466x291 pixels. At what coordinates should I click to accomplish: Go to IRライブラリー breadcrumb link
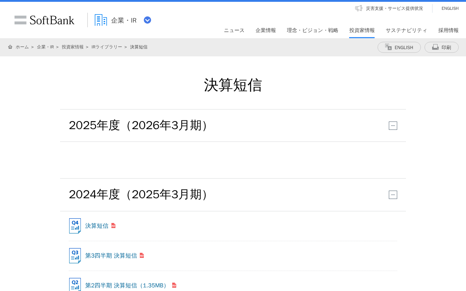pyautogui.click(x=107, y=47)
